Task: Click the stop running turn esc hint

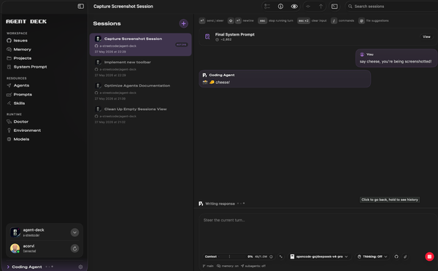Action: [276, 20]
